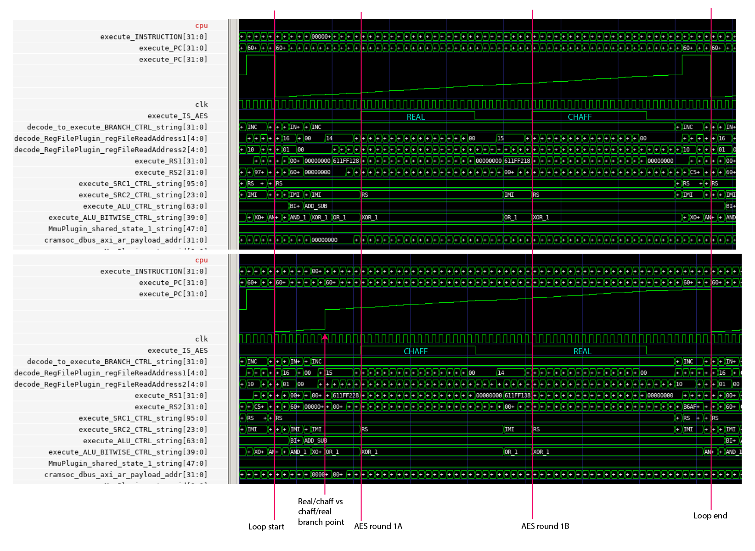This screenshot has height=551, width=755.
Task: Click the 'AES round 1B' annotation label
Action: click(545, 526)
